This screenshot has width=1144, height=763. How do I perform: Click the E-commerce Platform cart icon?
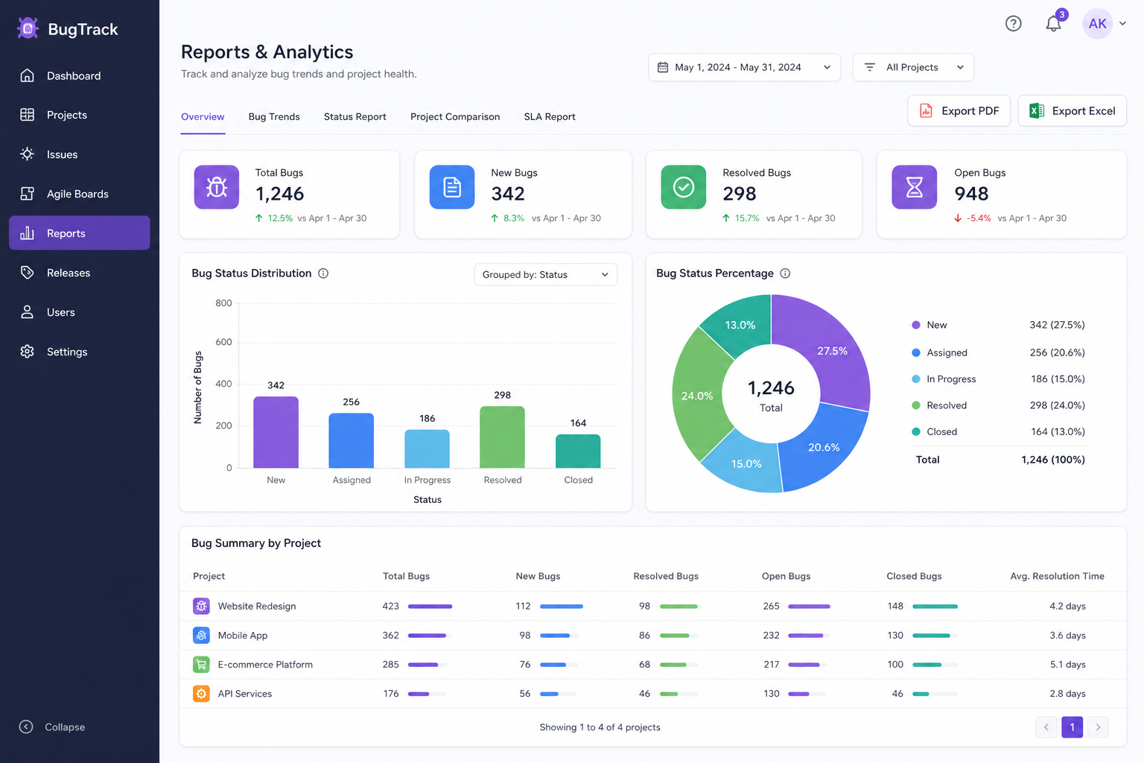coord(201,664)
